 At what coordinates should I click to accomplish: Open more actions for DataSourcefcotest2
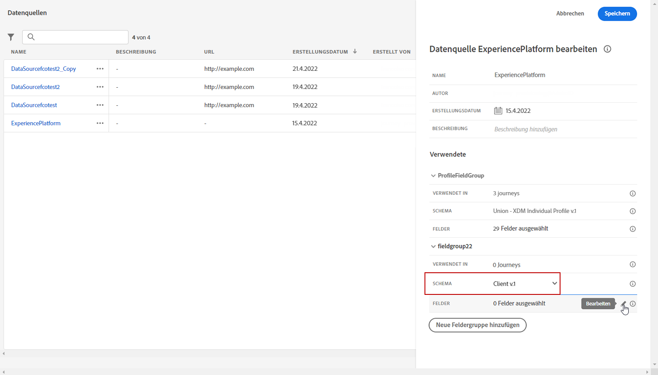point(100,87)
